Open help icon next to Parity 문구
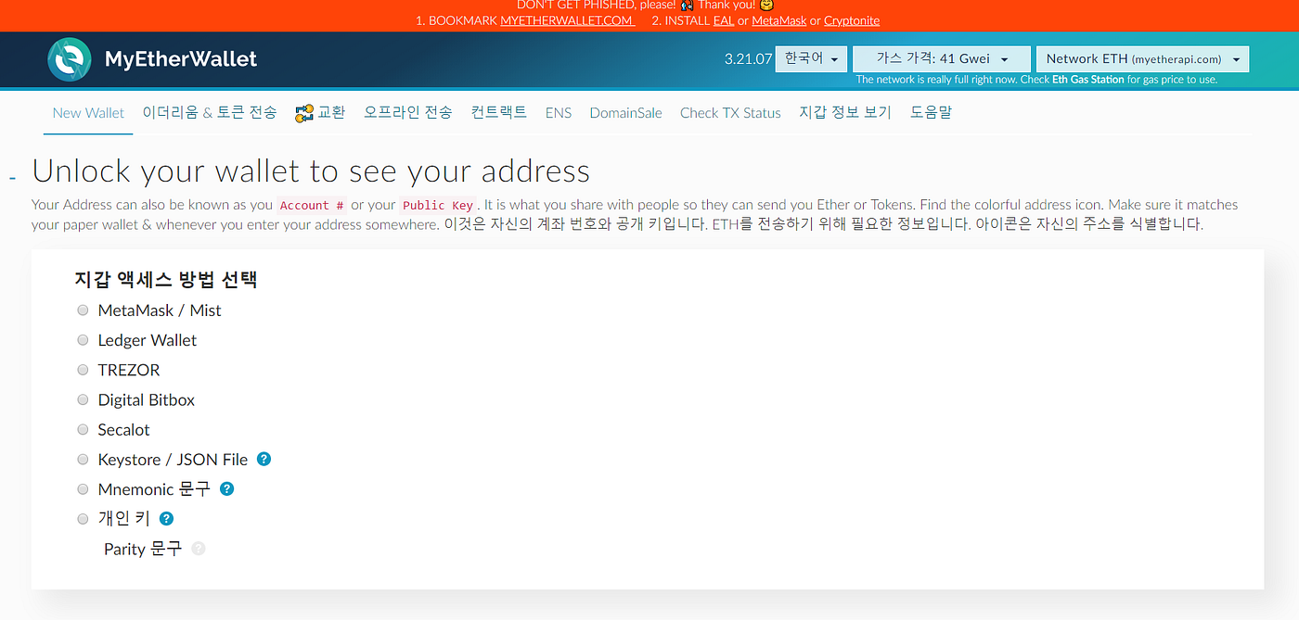The height and width of the screenshot is (620, 1299). point(198,549)
